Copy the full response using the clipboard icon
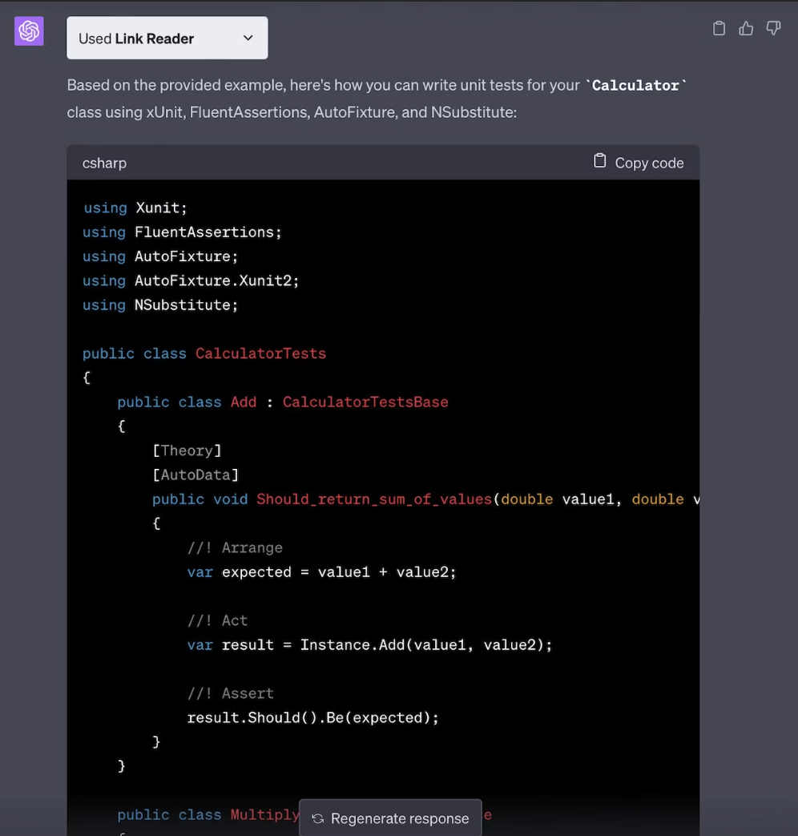Screen dimensions: 798x836 pyautogui.click(x=719, y=28)
